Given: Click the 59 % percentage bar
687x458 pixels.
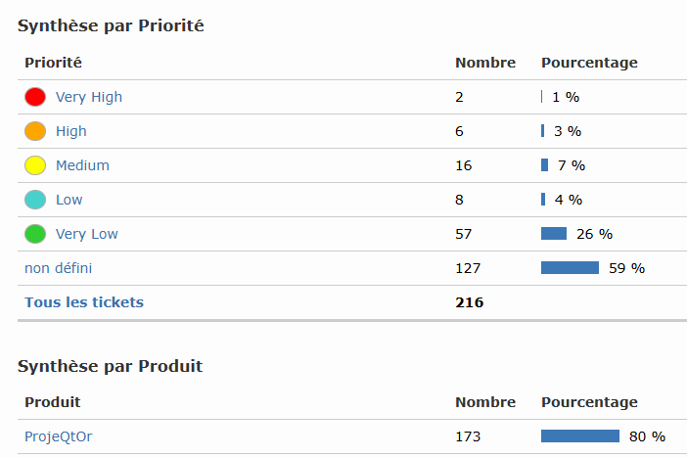Looking at the screenshot, I should pos(570,268).
